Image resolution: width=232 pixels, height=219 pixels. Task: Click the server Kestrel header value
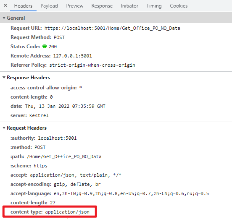pyautogui.click(x=39, y=115)
